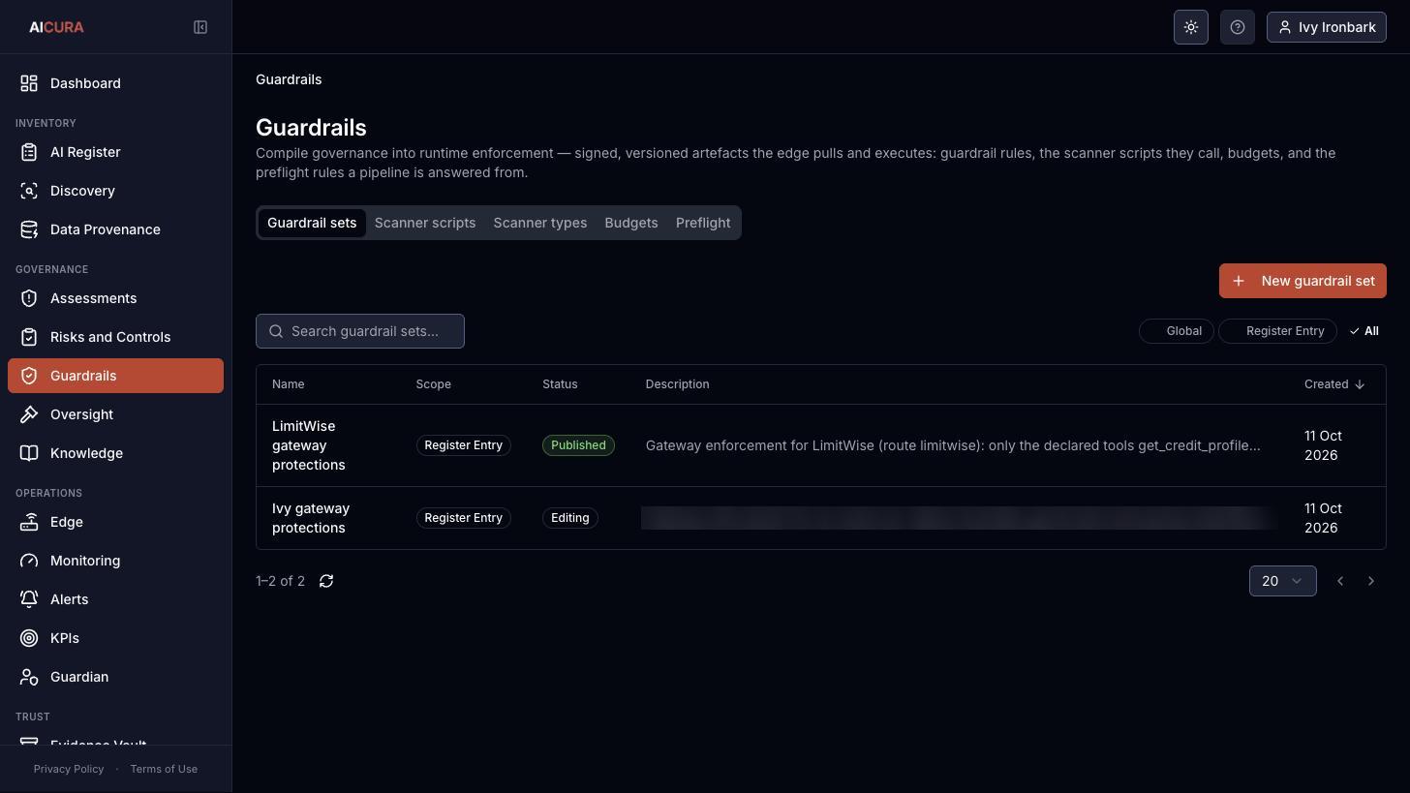Open the Preflight tab

(x=703, y=223)
